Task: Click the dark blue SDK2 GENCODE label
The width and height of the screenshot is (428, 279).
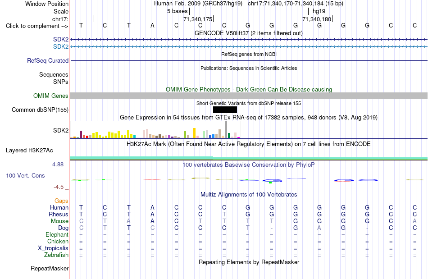Action: [x=61, y=40]
